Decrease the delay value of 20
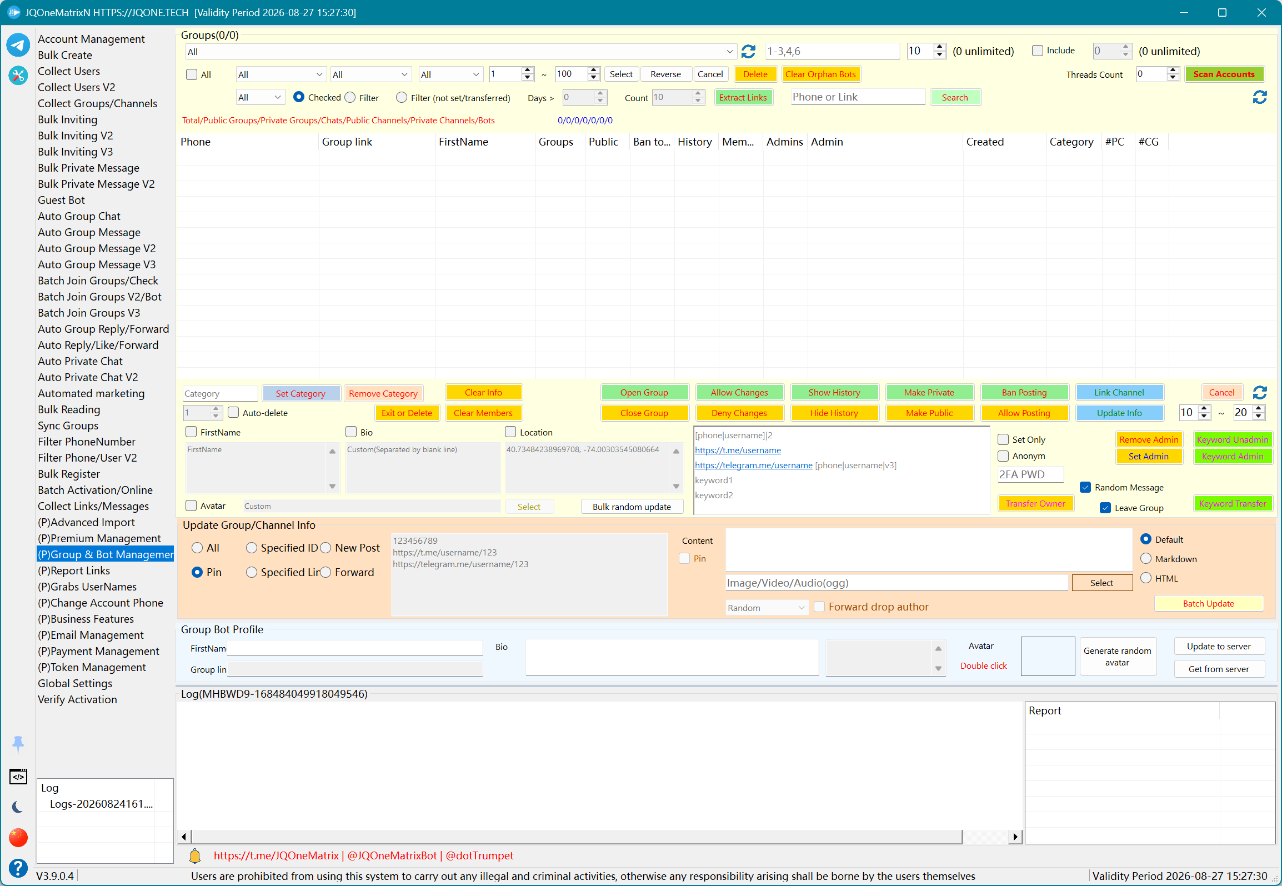 (x=1259, y=416)
